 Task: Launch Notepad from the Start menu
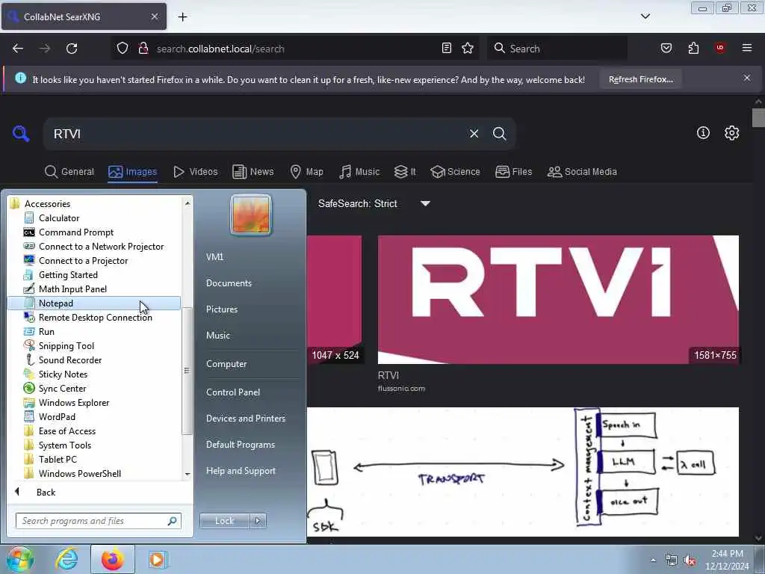pos(94,303)
